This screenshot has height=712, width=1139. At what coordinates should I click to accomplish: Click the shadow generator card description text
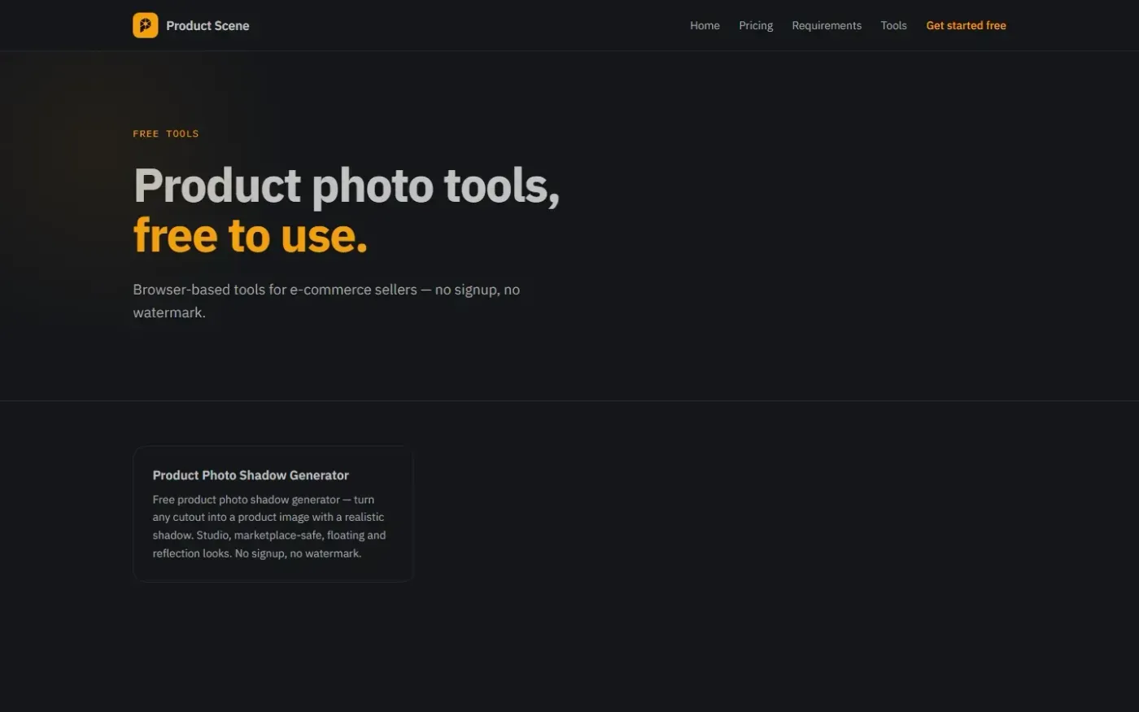[269, 526]
